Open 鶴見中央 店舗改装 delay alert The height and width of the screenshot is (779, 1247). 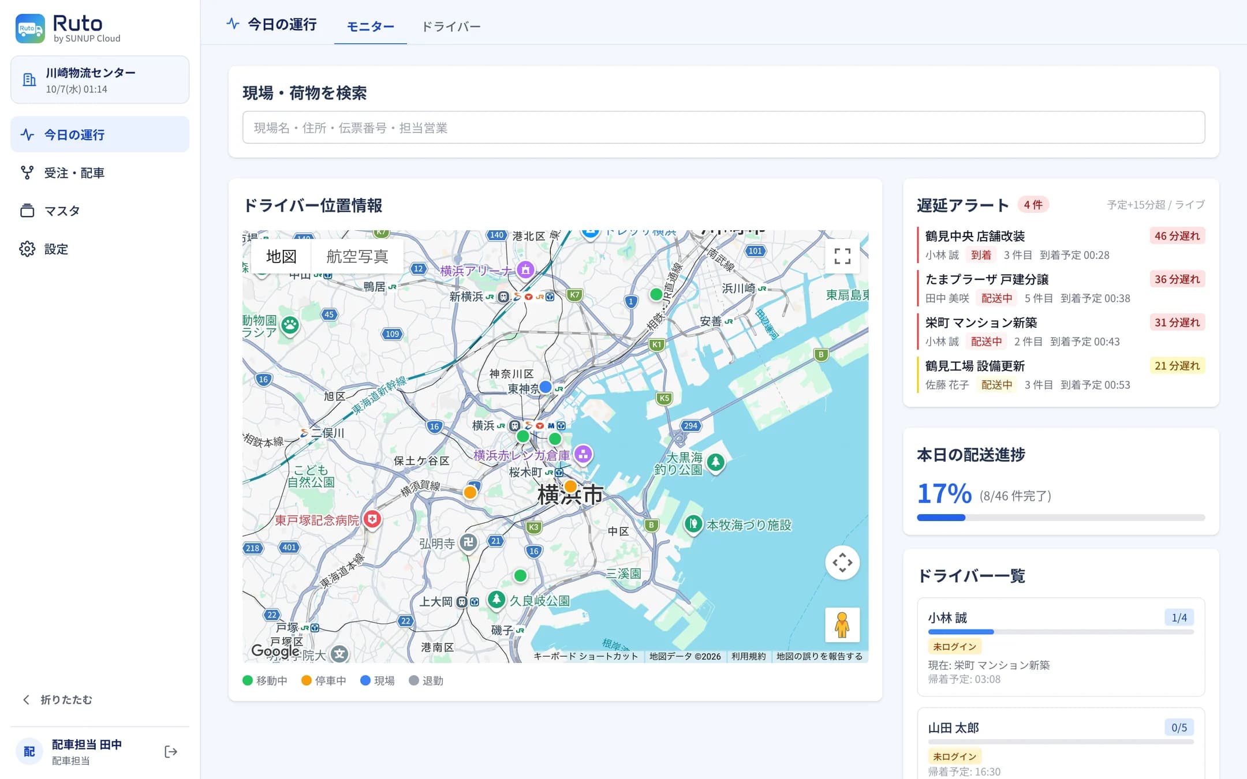point(1061,245)
